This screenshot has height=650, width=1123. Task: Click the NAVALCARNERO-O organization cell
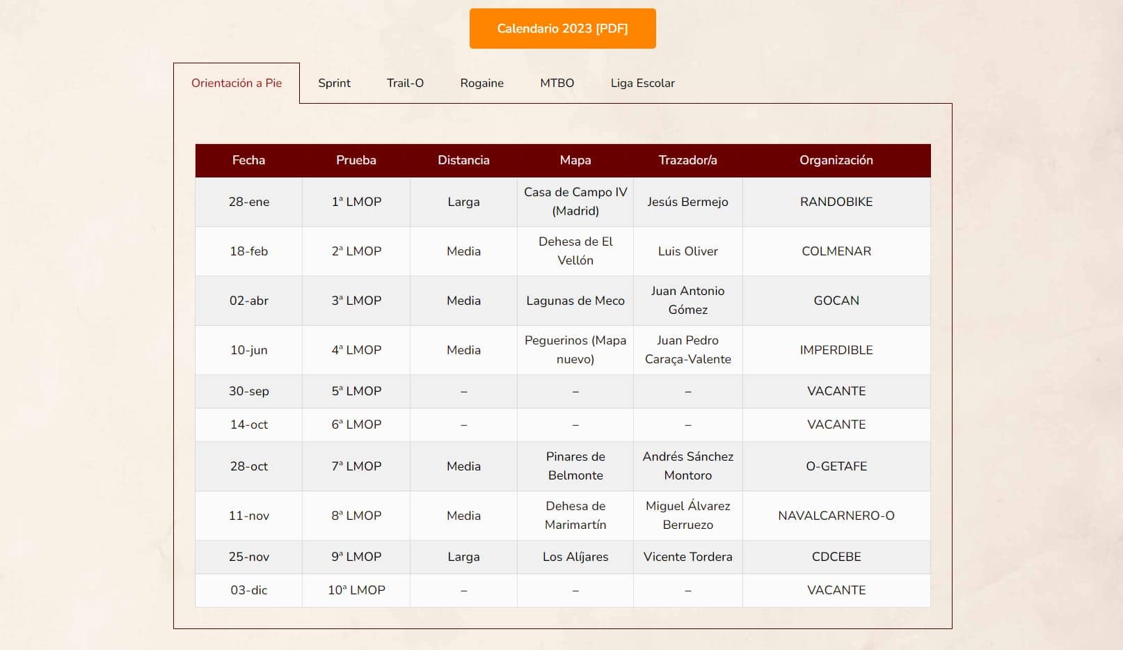click(x=836, y=516)
